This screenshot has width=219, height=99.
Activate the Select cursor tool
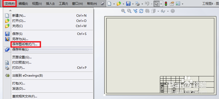[157, 4]
